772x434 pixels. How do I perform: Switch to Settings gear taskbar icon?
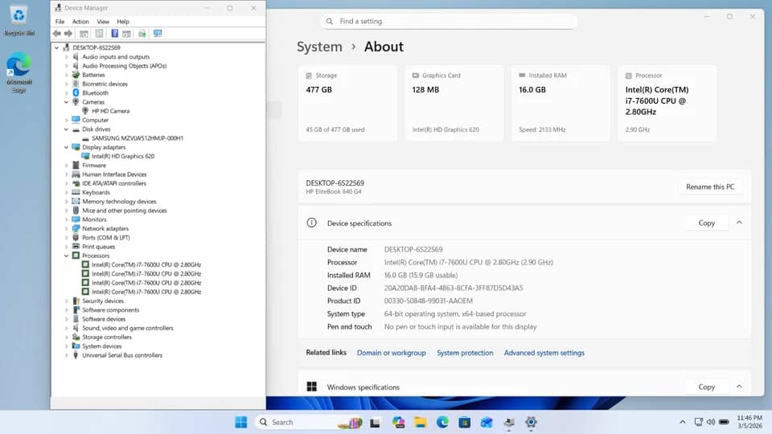coord(531,422)
